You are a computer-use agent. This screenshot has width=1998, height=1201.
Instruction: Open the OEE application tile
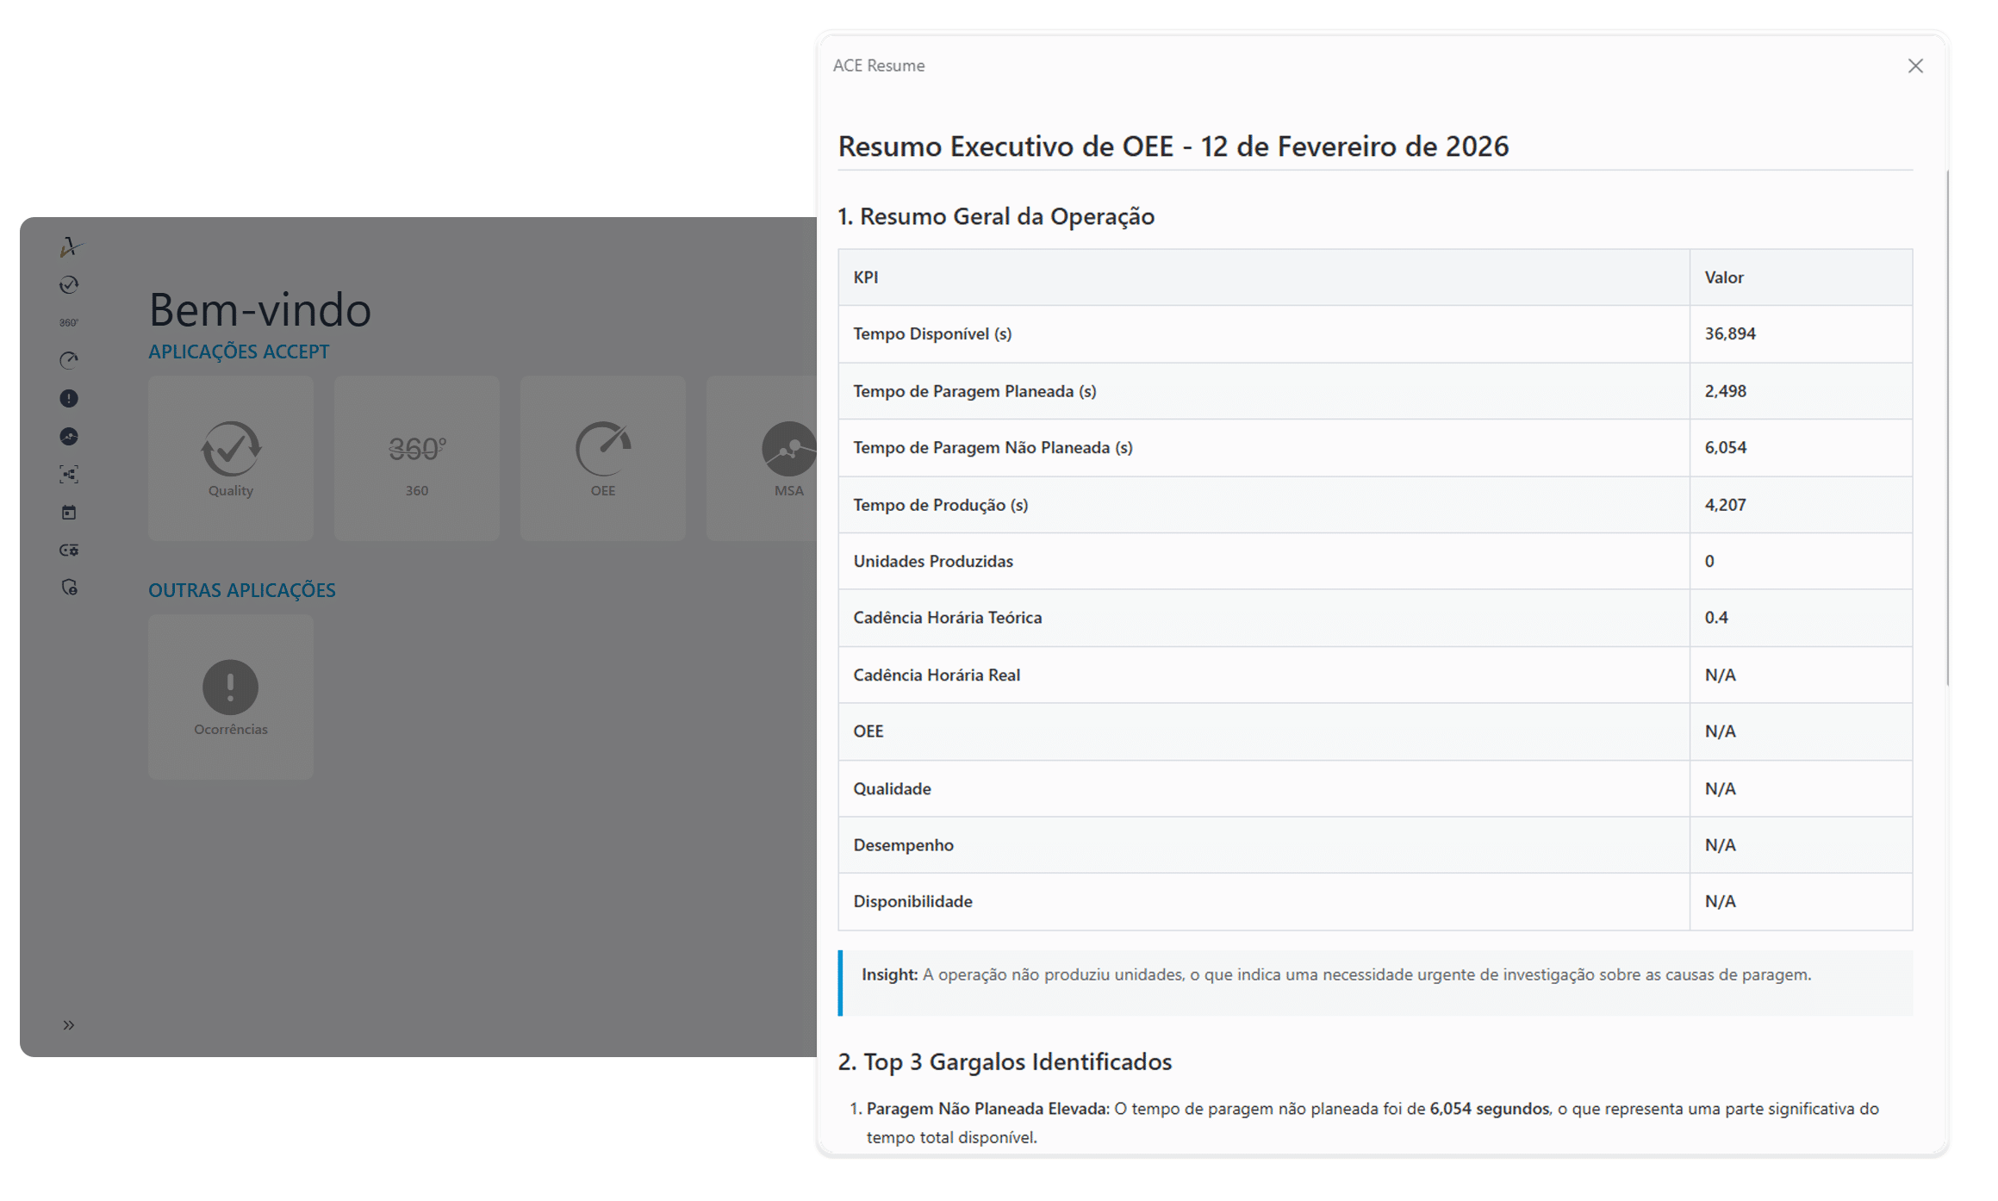point(603,458)
